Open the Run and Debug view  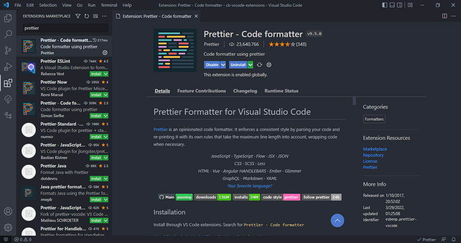tap(8, 67)
